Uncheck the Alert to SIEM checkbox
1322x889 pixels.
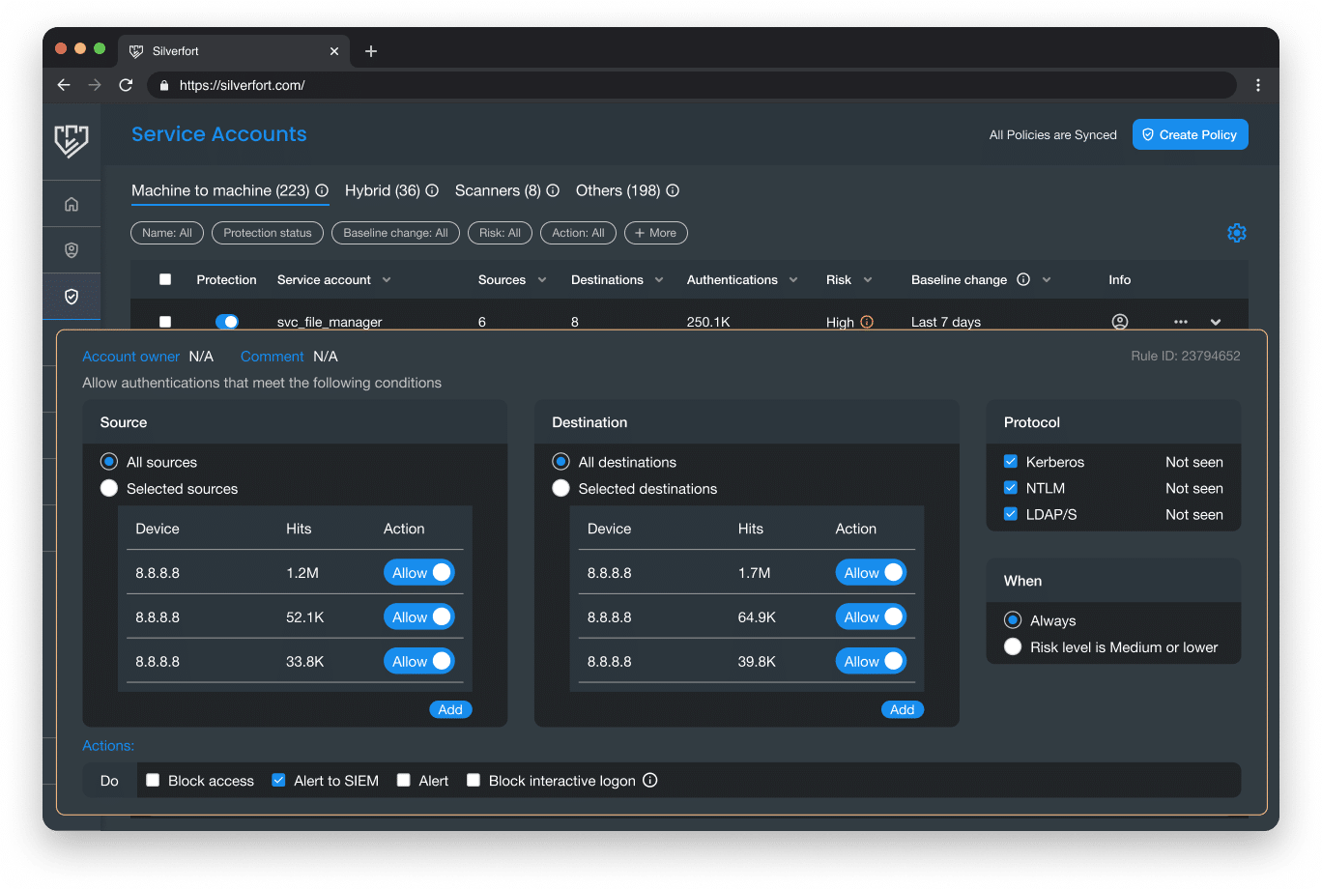[278, 780]
